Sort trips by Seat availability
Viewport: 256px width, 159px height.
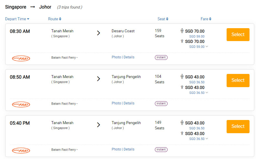(x=163, y=19)
